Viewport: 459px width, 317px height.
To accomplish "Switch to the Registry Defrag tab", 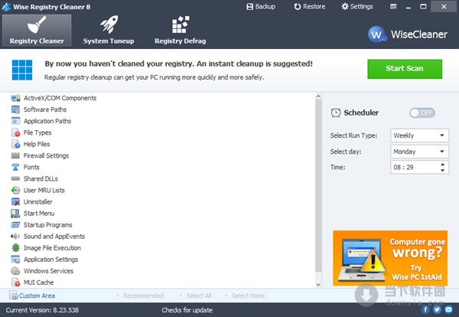I will [x=181, y=30].
